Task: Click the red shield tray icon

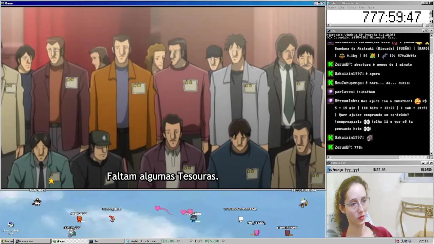Action: pos(398,241)
